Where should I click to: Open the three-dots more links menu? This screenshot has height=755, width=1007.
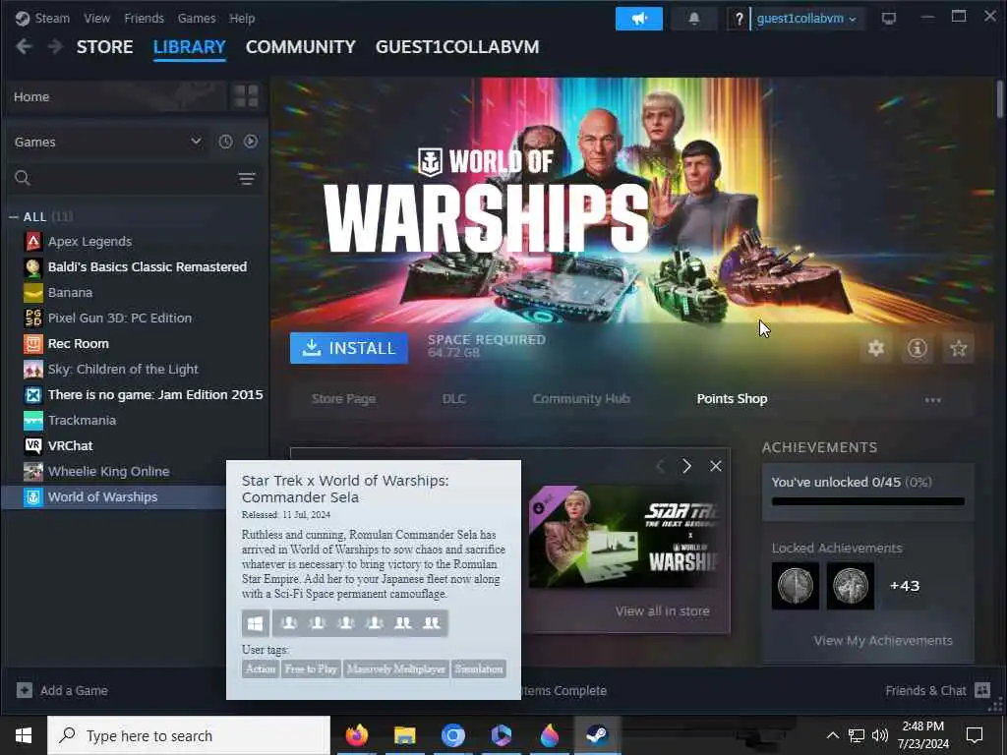click(x=932, y=399)
